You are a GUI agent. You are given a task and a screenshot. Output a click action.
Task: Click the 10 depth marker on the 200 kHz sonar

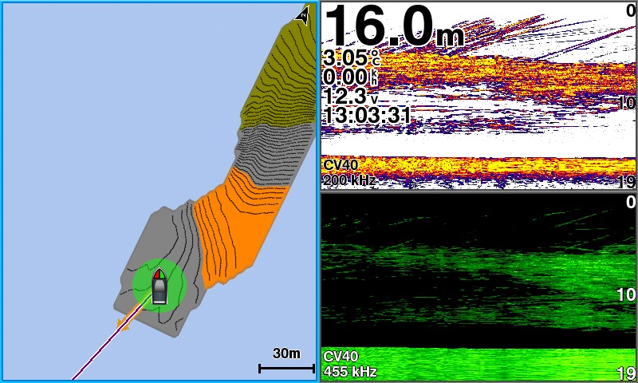(627, 103)
